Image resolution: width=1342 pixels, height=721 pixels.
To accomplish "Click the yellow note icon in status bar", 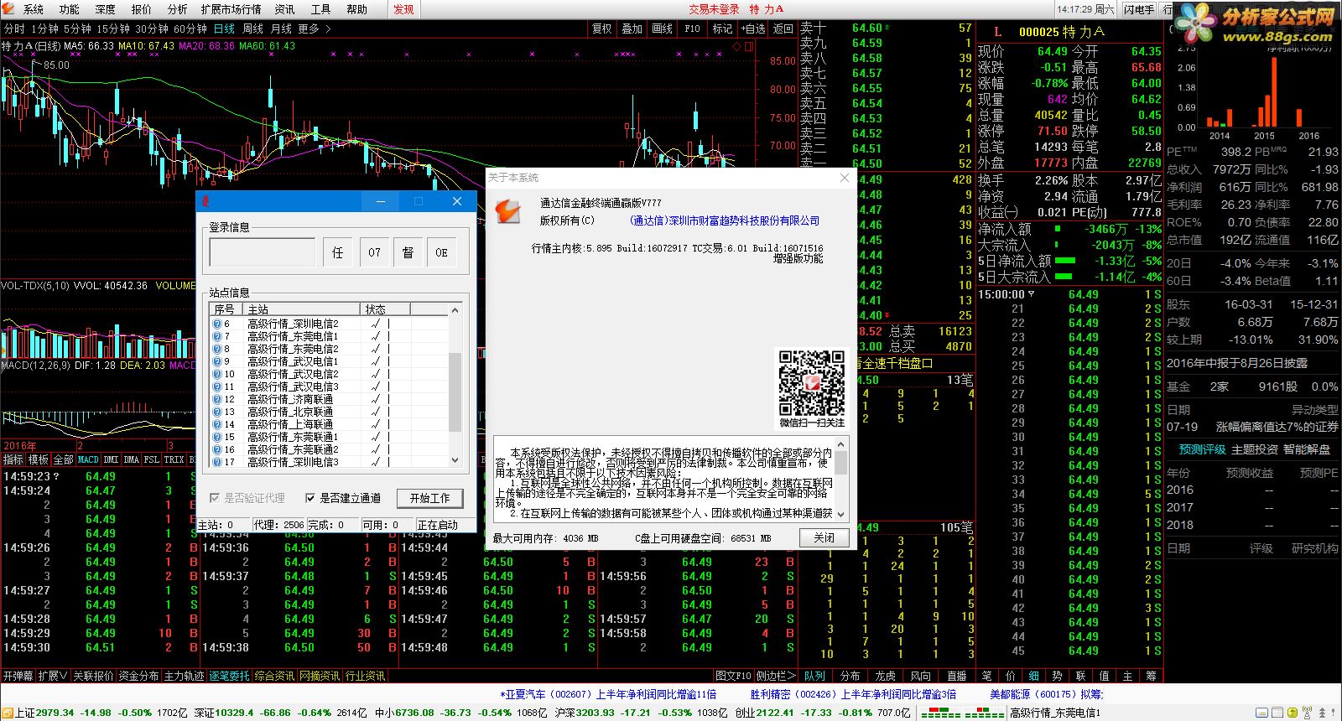I will click(1261, 713).
